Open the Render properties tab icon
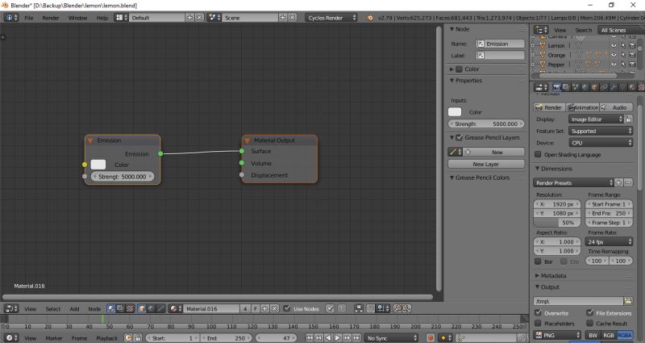The height and width of the screenshot is (343, 645). 556,87
